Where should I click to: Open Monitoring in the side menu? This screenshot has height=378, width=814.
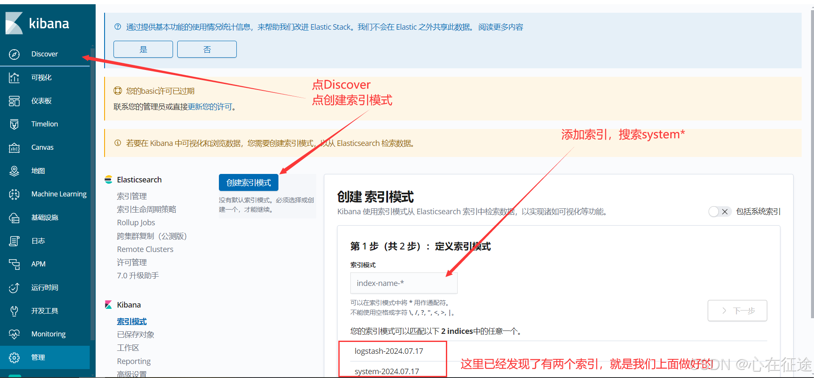click(x=45, y=334)
